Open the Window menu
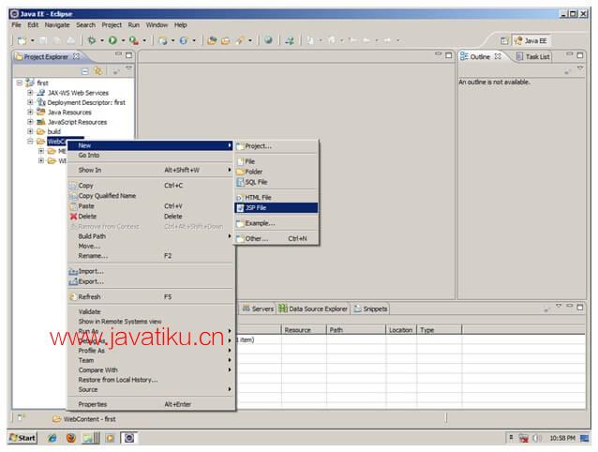 pos(157,25)
